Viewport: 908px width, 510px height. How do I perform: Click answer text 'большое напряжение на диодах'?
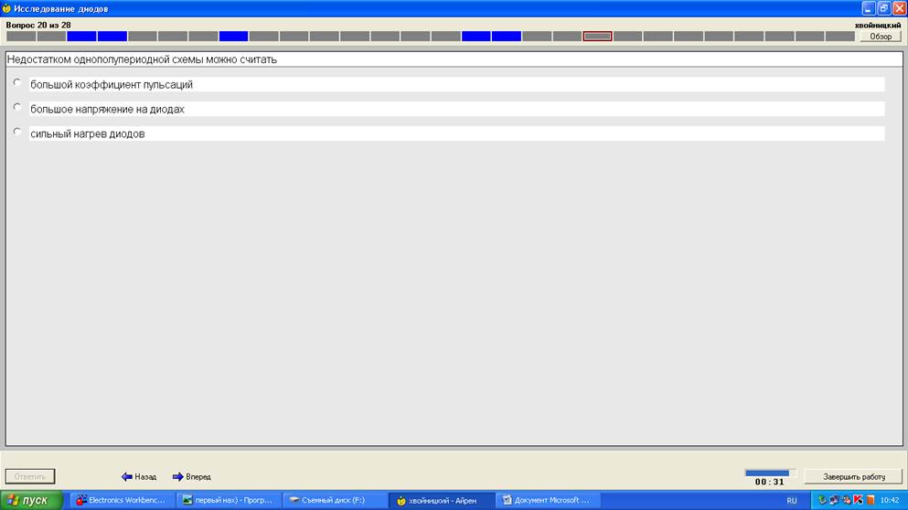click(x=107, y=109)
